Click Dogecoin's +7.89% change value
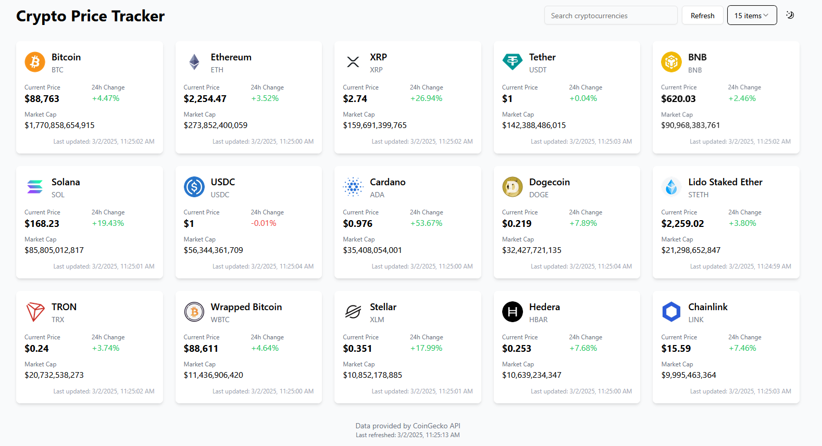The height and width of the screenshot is (446, 822). click(583, 223)
